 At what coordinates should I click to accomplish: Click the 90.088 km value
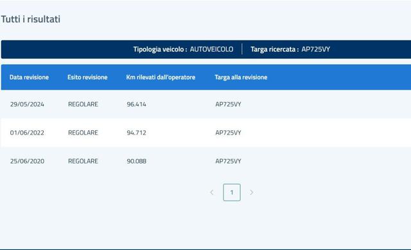[x=137, y=161]
